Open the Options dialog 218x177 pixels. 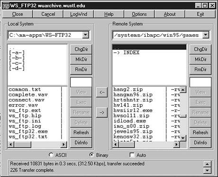click(x=139, y=14)
